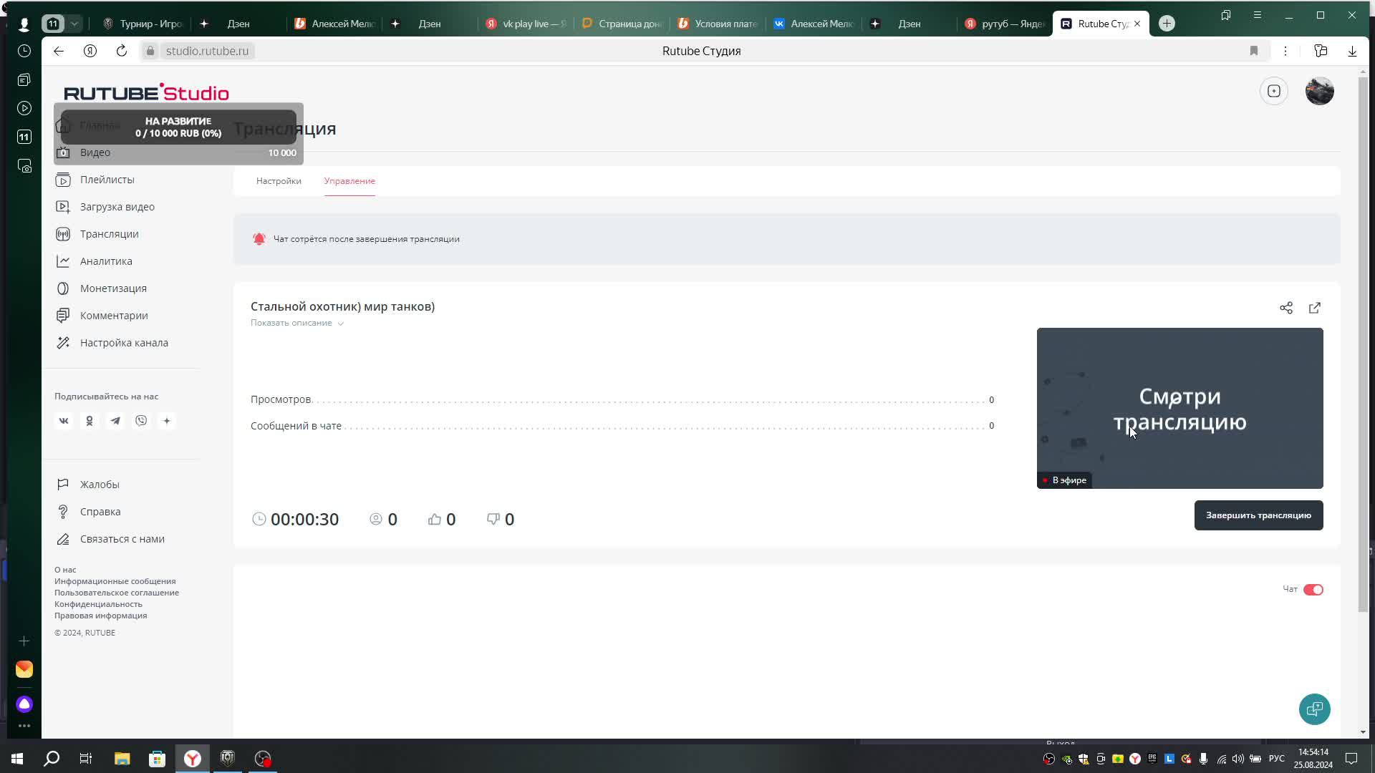The image size is (1375, 773).
Task: Click the Telegram social icon
Action: (x=115, y=421)
